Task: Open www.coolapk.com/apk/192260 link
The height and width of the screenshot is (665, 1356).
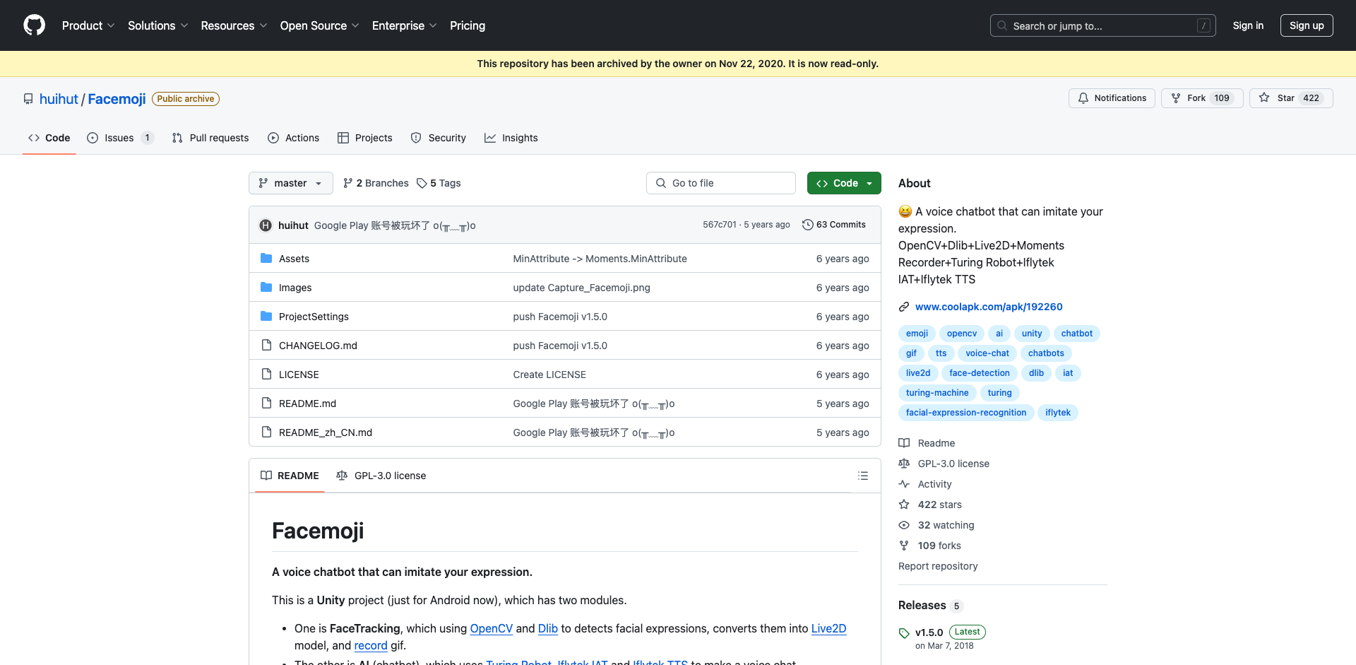Action: [x=989, y=307]
